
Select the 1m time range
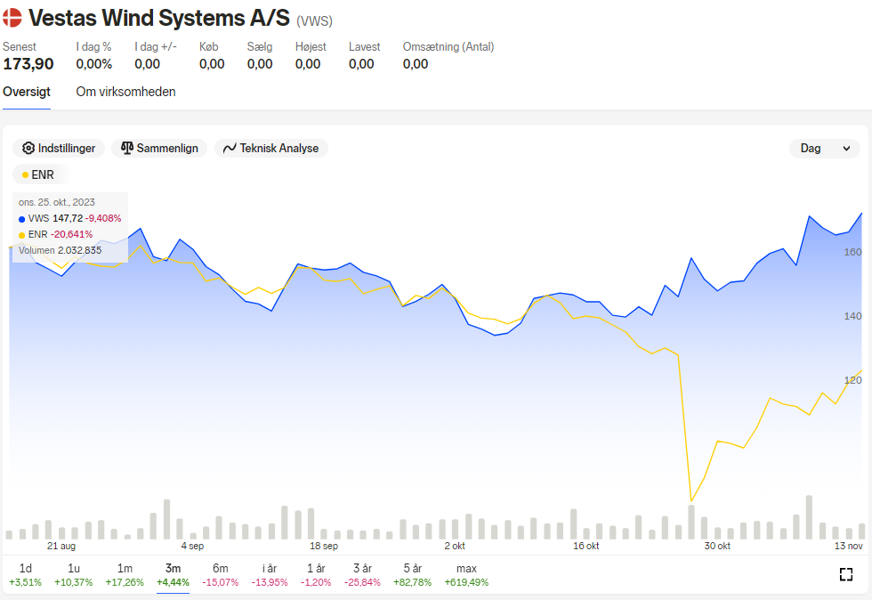pos(125,575)
